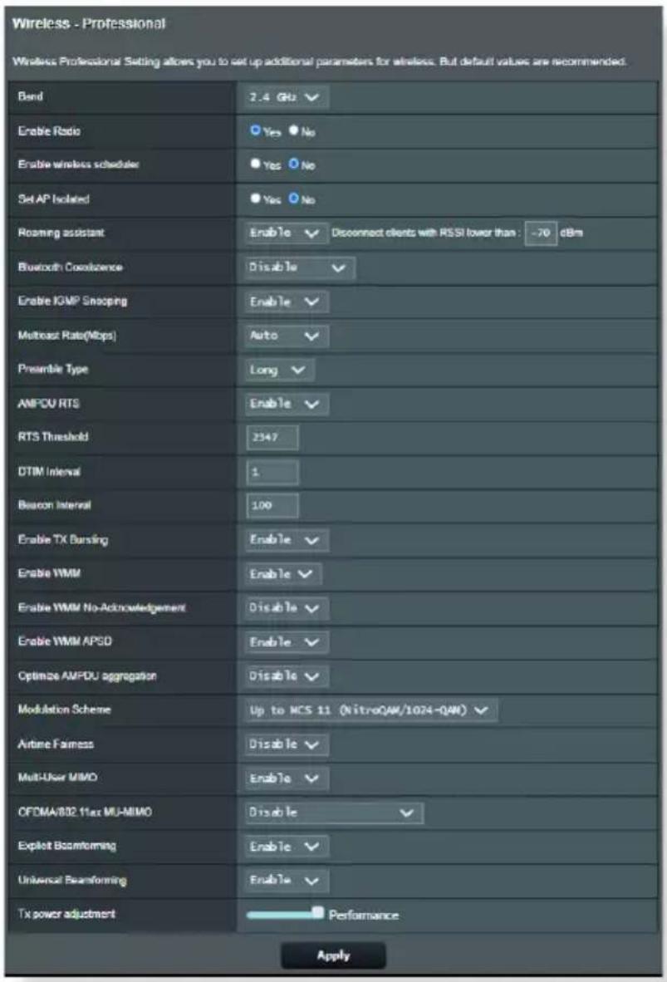Viewport: 667px width, 982px height.
Task: Click the 'Roaming assistant' label
Action: [x=61, y=233]
